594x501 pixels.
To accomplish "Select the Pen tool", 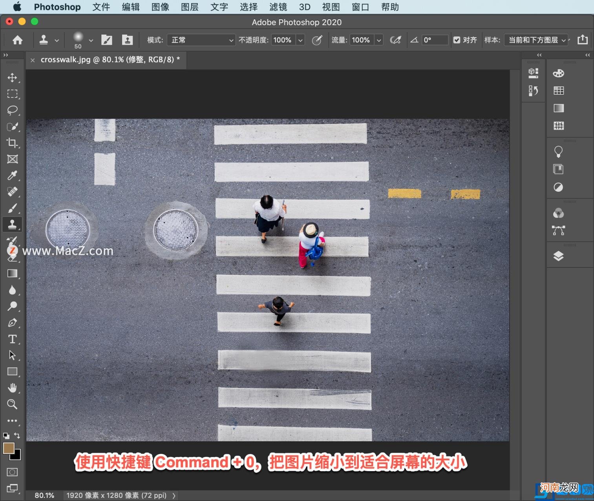I will click(12, 323).
